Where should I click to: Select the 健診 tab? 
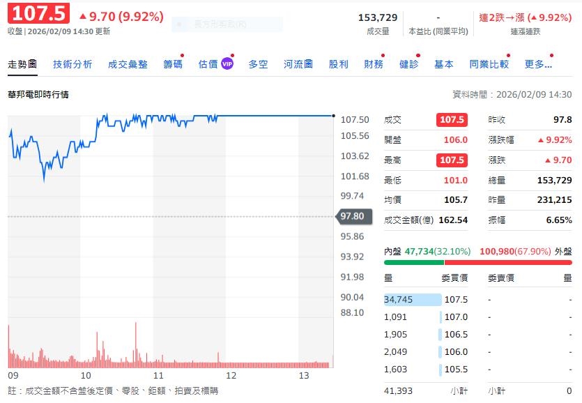click(x=408, y=64)
